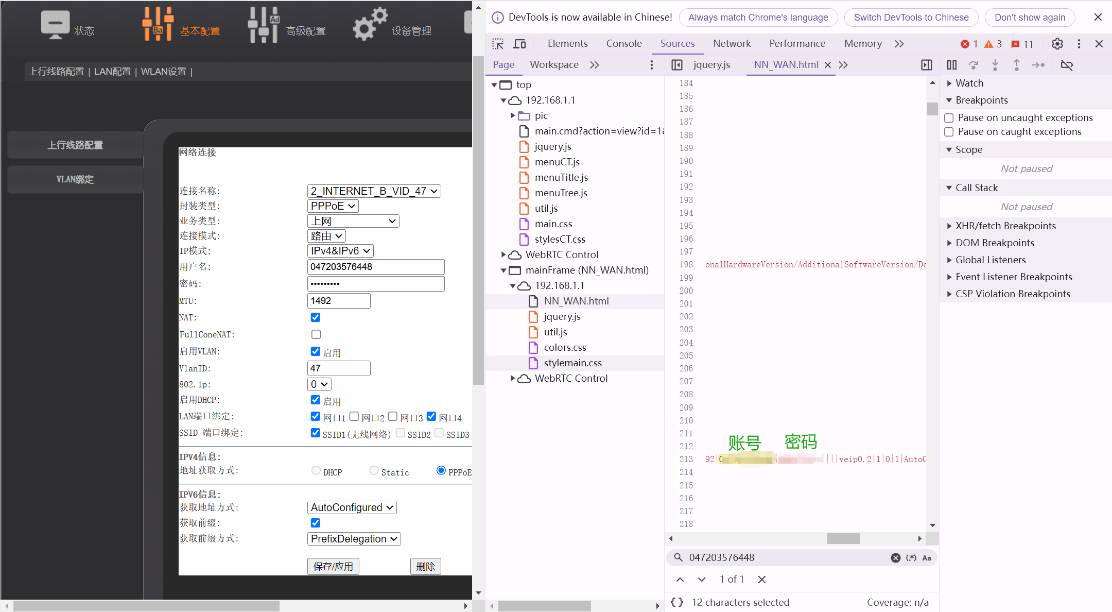Toggle the regex search option icon
Screen dimensions: 1112x612
pyautogui.click(x=911, y=558)
